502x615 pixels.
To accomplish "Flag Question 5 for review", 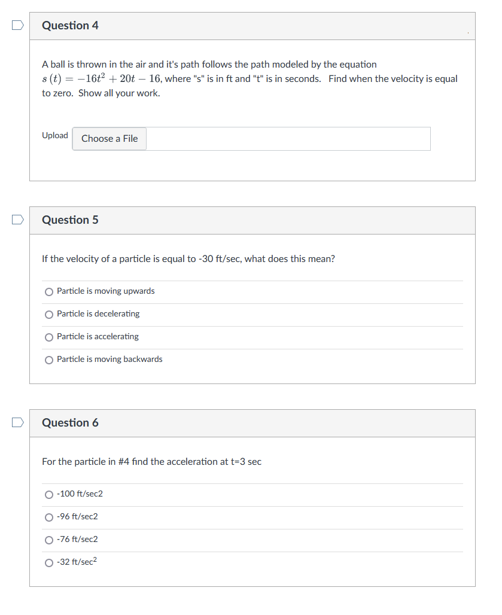I will point(17,220).
